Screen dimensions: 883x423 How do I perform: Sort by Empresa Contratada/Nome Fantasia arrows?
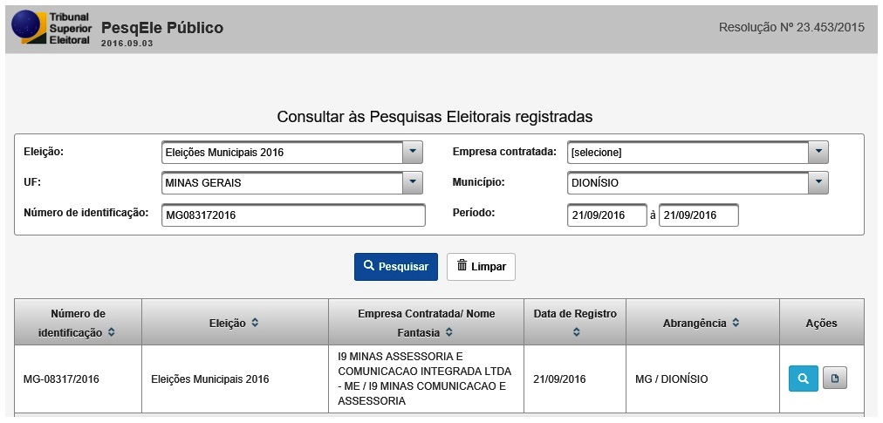coord(448,333)
